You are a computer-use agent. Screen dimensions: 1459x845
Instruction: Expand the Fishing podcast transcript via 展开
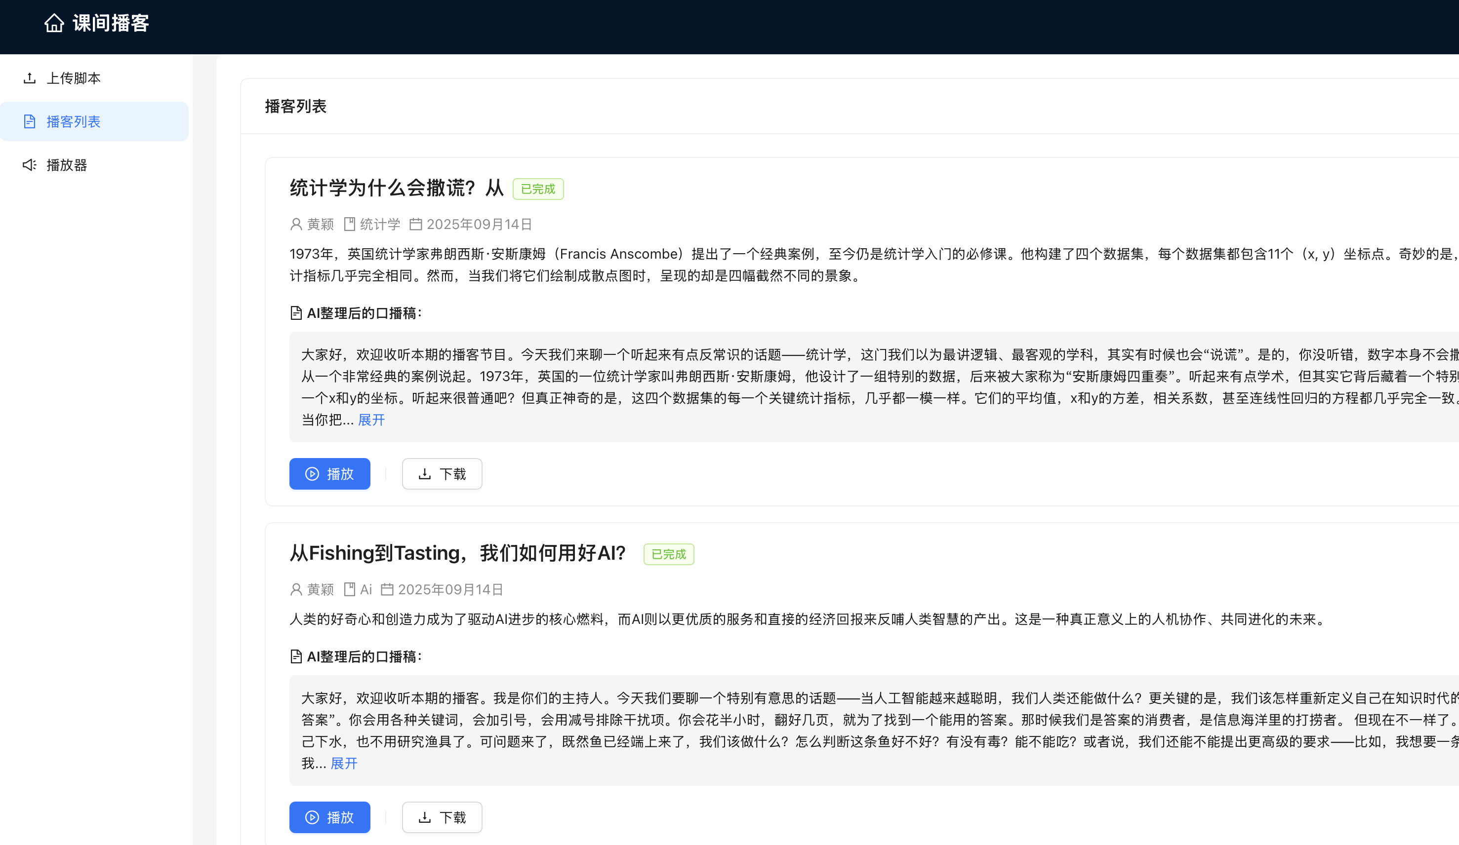[x=344, y=764]
